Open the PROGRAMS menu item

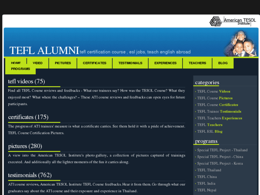tap(20, 69)
